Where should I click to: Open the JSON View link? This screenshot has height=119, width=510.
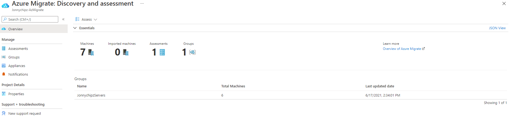coord(497,28)
